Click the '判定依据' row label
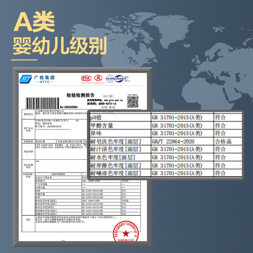 point(28,151)
